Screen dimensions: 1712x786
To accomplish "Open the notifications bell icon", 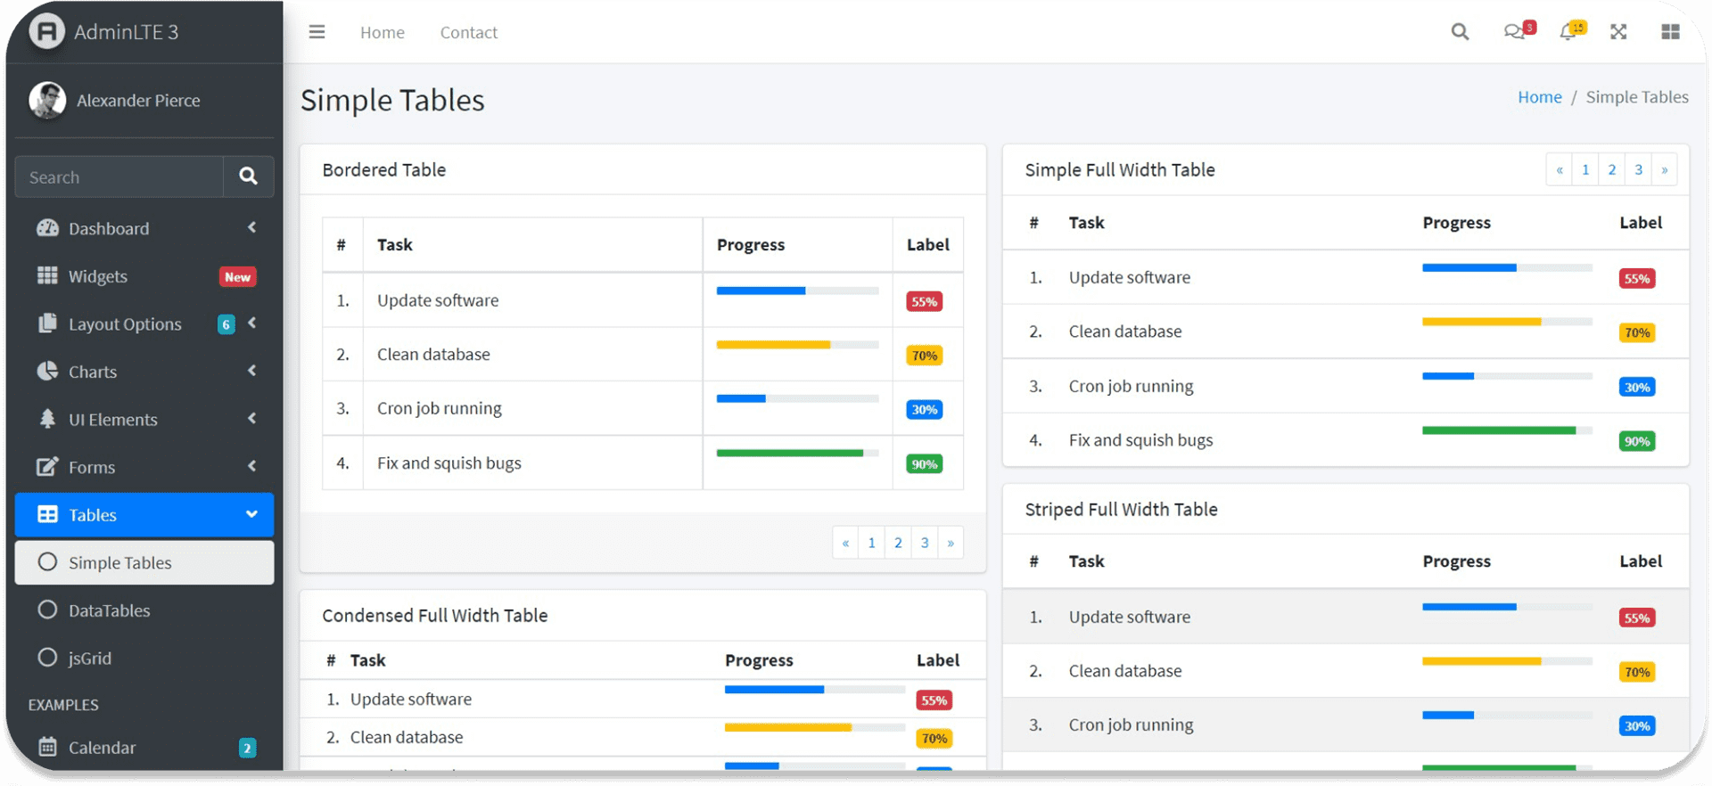I will point(1568,32).
